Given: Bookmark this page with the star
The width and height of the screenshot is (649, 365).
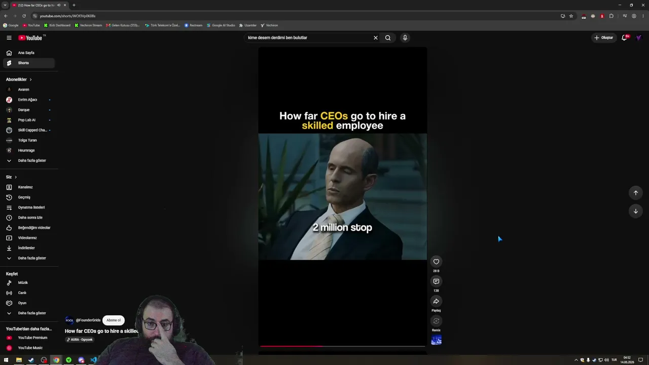Looking at the screenshot, I should tap(571, 16).
